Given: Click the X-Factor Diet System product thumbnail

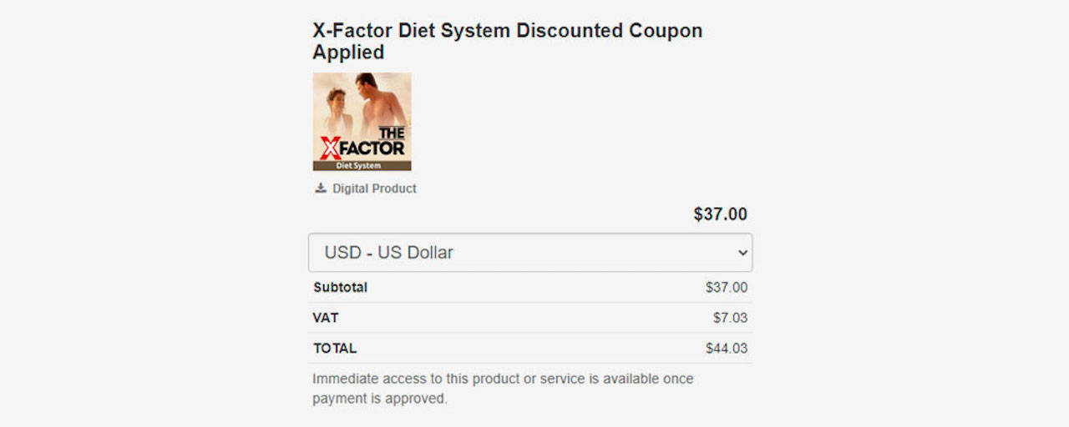Looking at the screenshot, I should pyautogui.click(x=362, y=122).
